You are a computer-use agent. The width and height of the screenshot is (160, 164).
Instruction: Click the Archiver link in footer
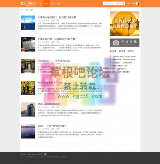[x=34, y=154]
